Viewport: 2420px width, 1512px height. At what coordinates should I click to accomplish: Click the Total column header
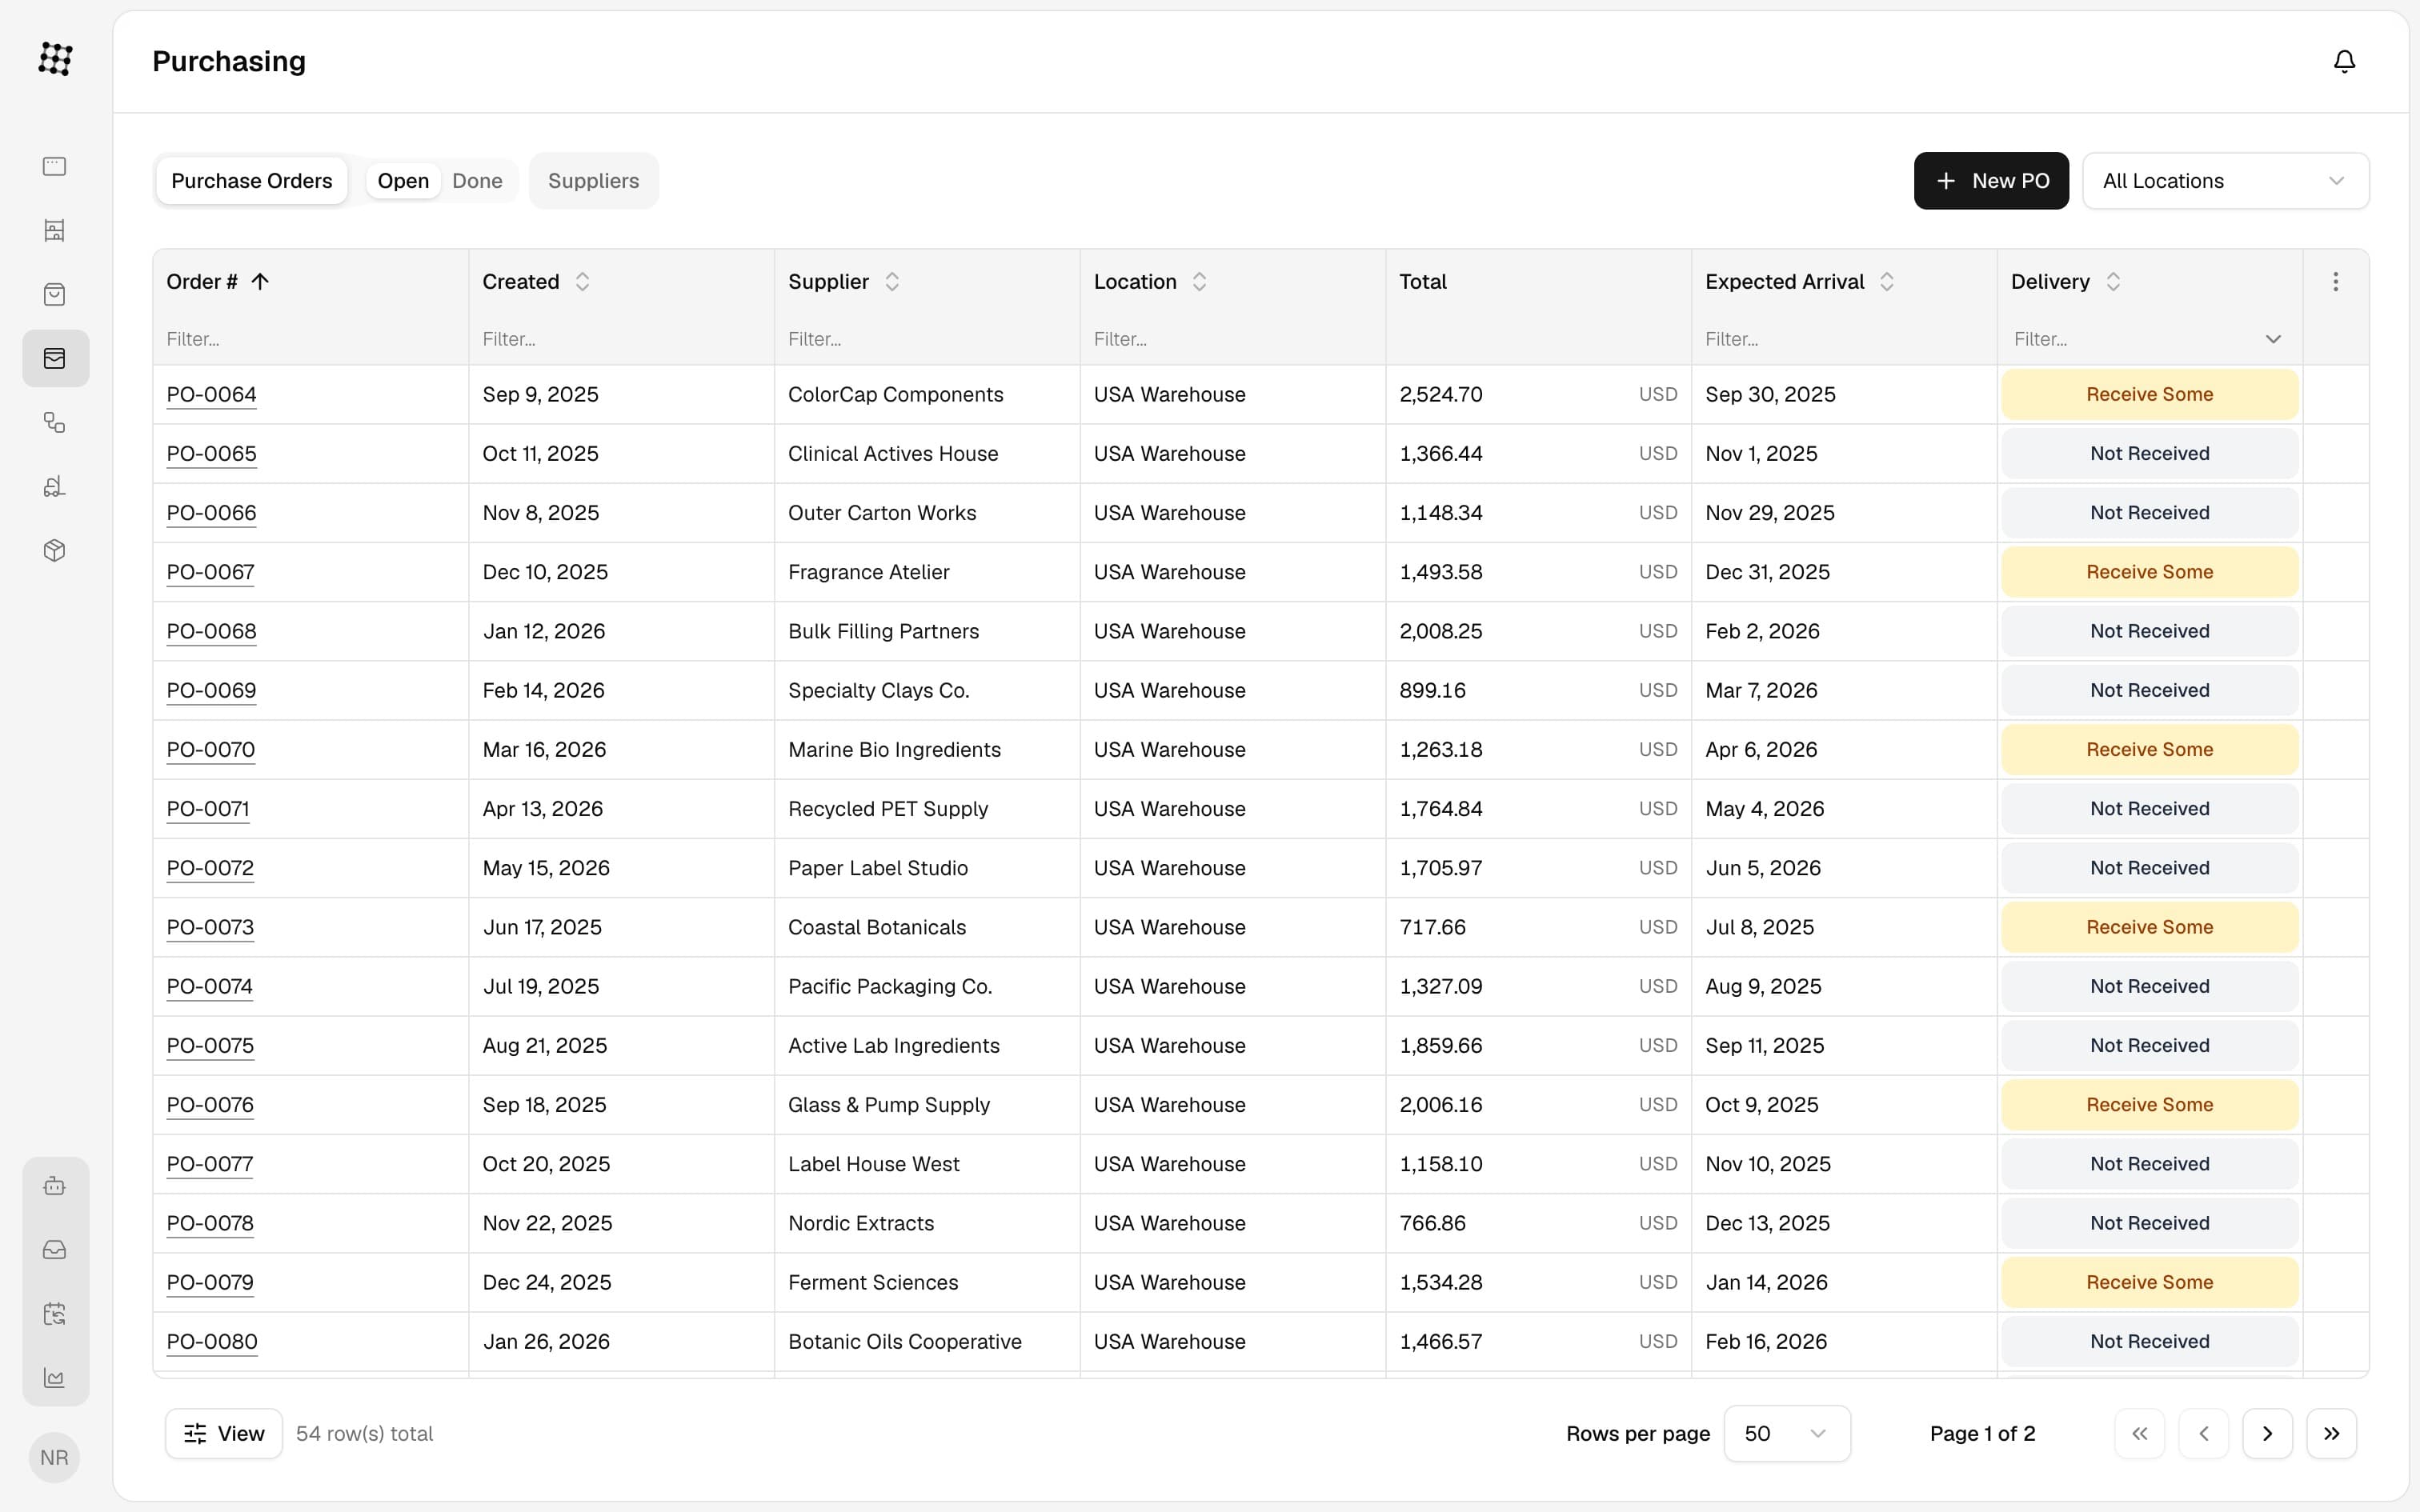coord(1423,282)
